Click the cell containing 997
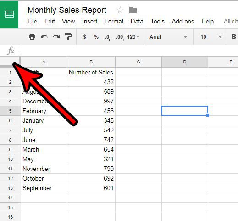238x221 pixels. coord(91,101)
